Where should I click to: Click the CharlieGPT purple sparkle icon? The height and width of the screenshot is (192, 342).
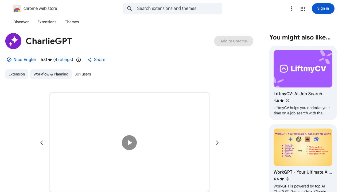tap(13, 41)
